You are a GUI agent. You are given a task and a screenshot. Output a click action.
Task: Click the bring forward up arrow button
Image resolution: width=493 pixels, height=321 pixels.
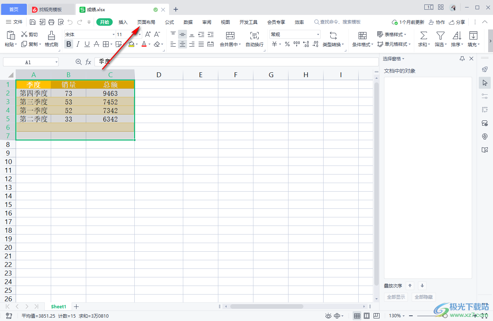click(410, 286)
